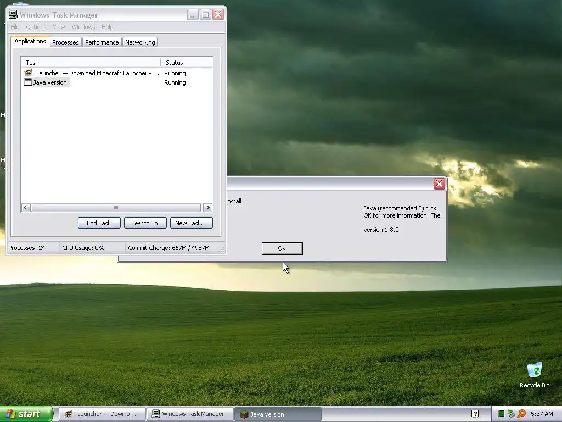Click the green CPU usage tray icon

click(x=502, y=414)
